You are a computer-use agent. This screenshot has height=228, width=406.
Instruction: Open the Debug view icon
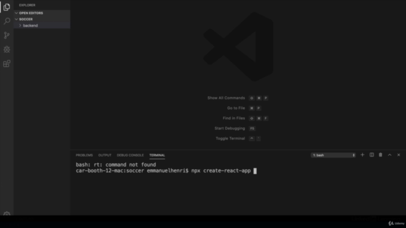point(7,49)
